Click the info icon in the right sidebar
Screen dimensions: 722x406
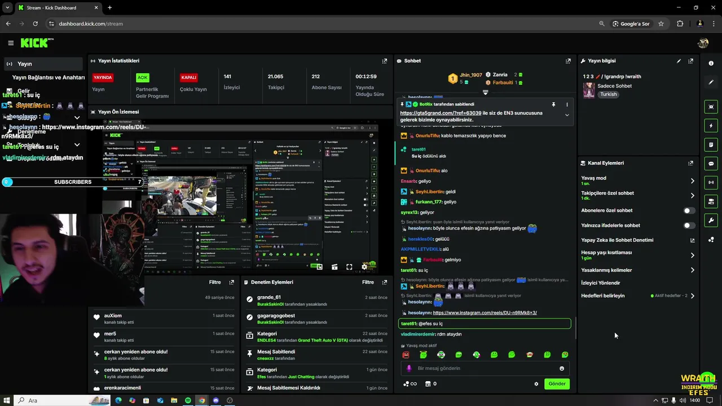[x=711, y=63]
